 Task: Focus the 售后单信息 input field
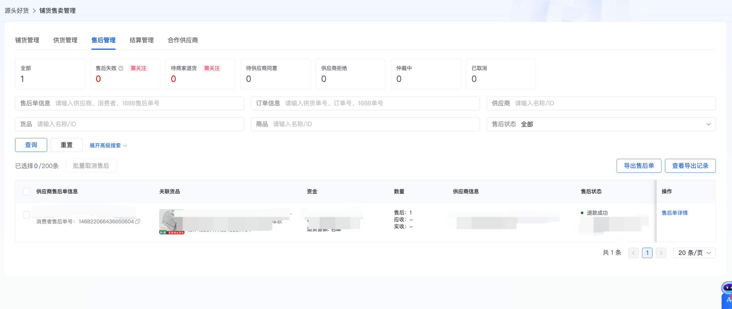[x=147, y=103]
